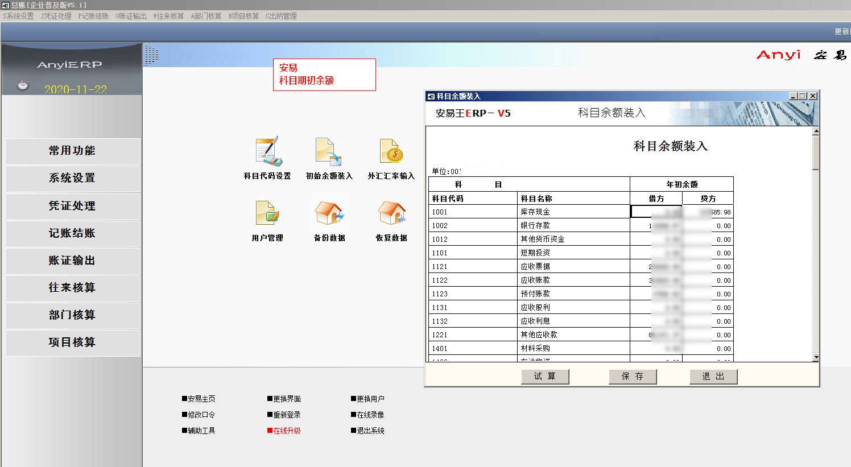Image resolution: width=851 pixels, height=467 pixels.
Task: Open the C出纳管理 menu
Action: (281, 16)
